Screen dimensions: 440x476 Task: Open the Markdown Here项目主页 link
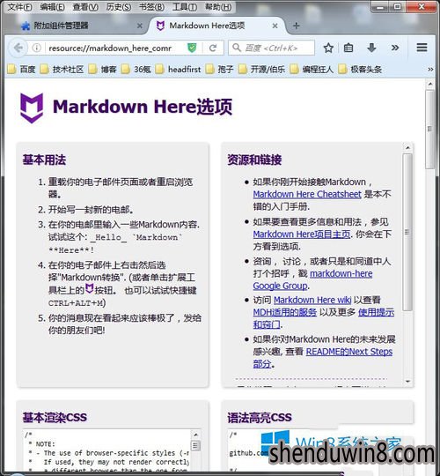[x=302, y=234]
